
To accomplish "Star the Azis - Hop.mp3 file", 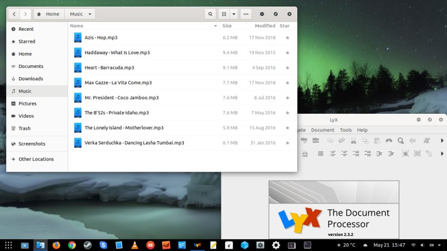I will pyautogui.click(x=287, y=37).
